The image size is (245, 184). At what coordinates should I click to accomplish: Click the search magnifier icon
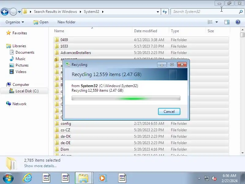tap(241, 12)
